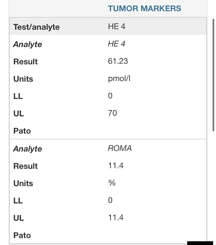Select the italic HE 4 analyte value
This screenshot has width=216, height=245.
coord(117,44)
